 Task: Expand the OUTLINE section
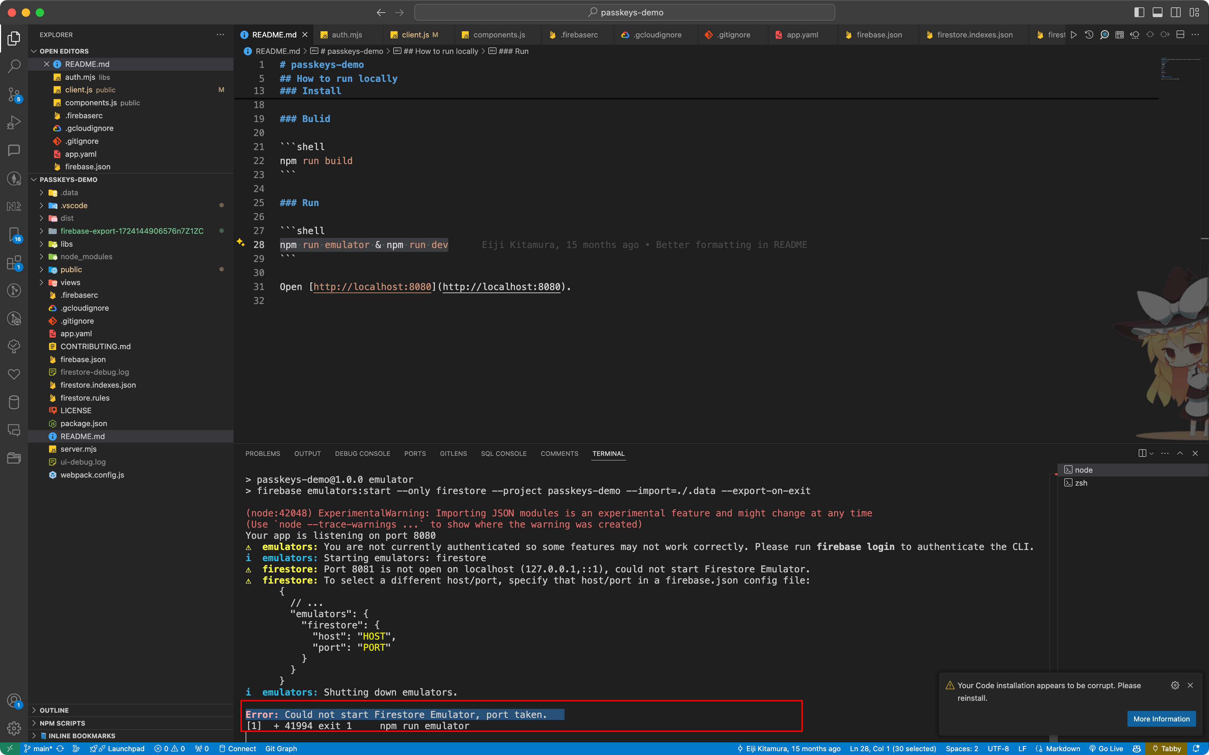[54, 710]
